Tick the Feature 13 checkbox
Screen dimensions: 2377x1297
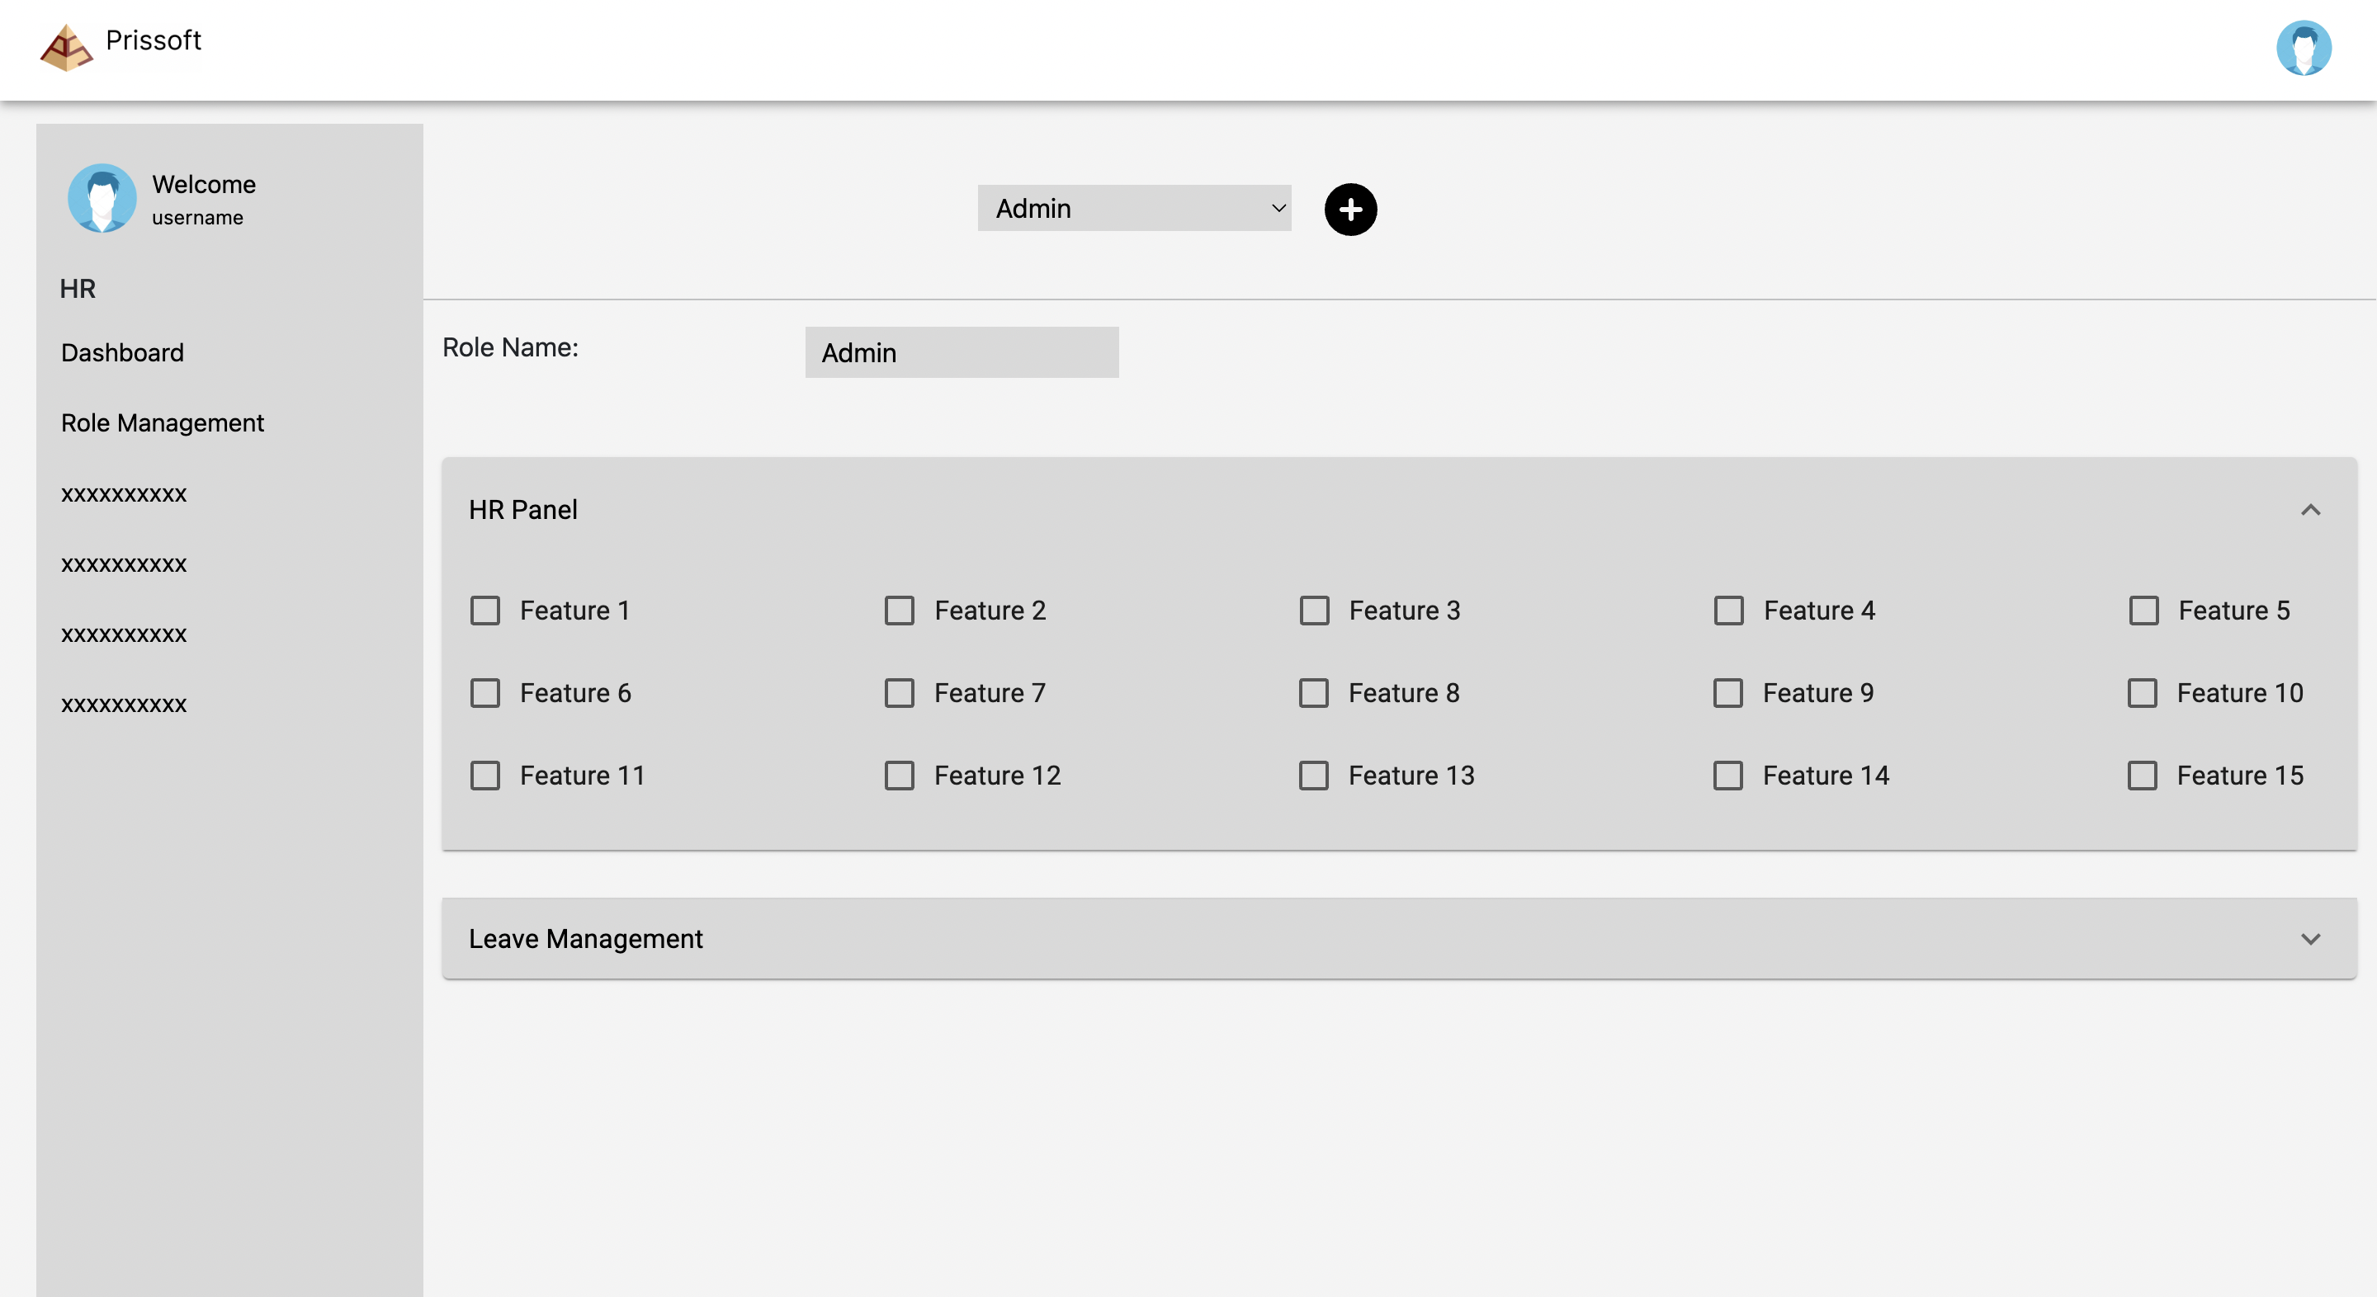(1314, 776)
